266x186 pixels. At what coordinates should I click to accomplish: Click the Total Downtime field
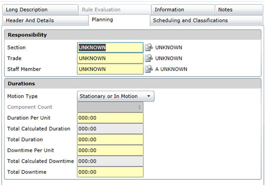[110, 172]
